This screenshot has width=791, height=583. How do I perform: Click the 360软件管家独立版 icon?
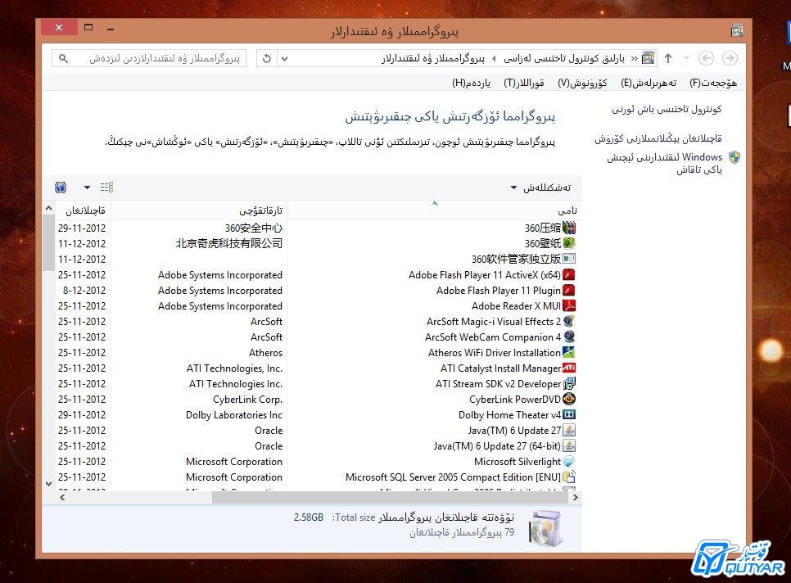[569, 260]
